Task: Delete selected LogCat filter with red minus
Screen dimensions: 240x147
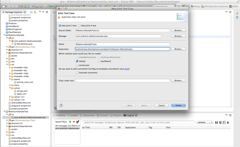Action: (74, 122)
